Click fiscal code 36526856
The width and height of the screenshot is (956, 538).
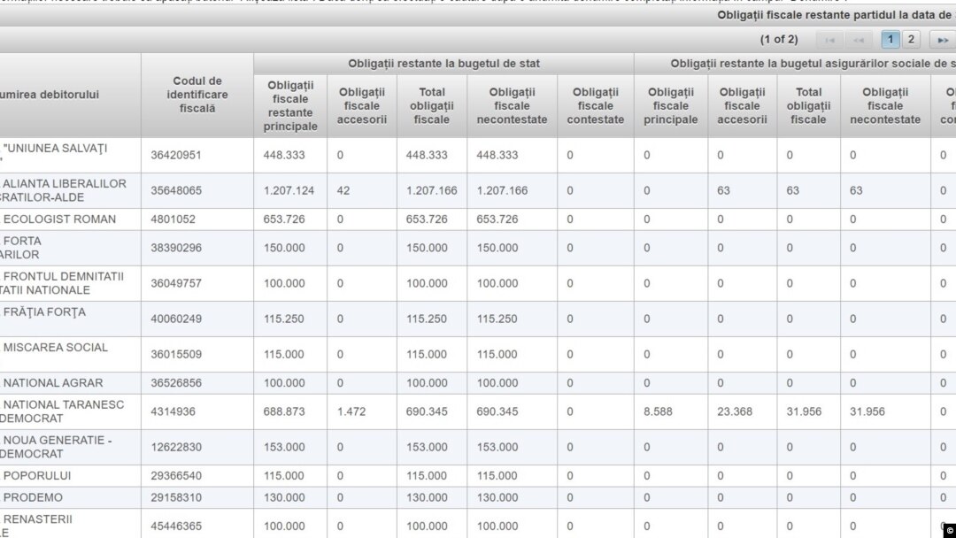[176, 382]
